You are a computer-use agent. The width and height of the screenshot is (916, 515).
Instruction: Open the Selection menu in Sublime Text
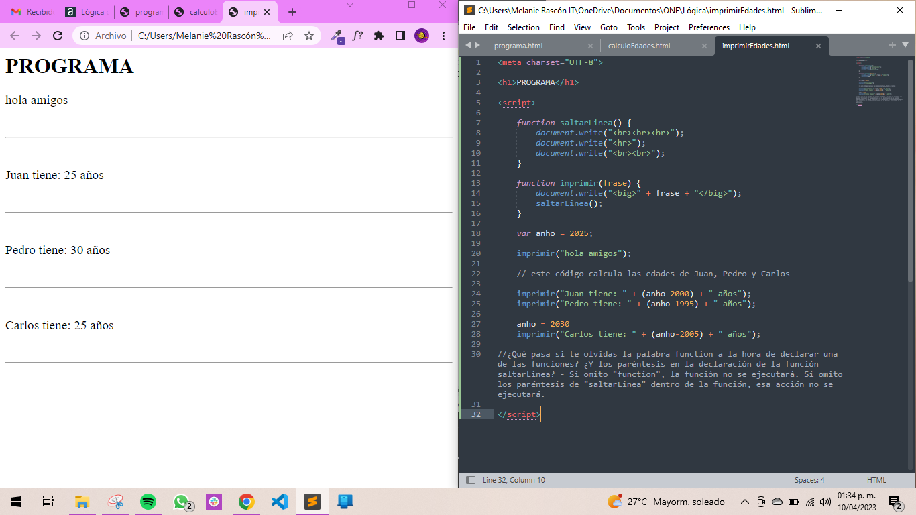click(524, 27)
